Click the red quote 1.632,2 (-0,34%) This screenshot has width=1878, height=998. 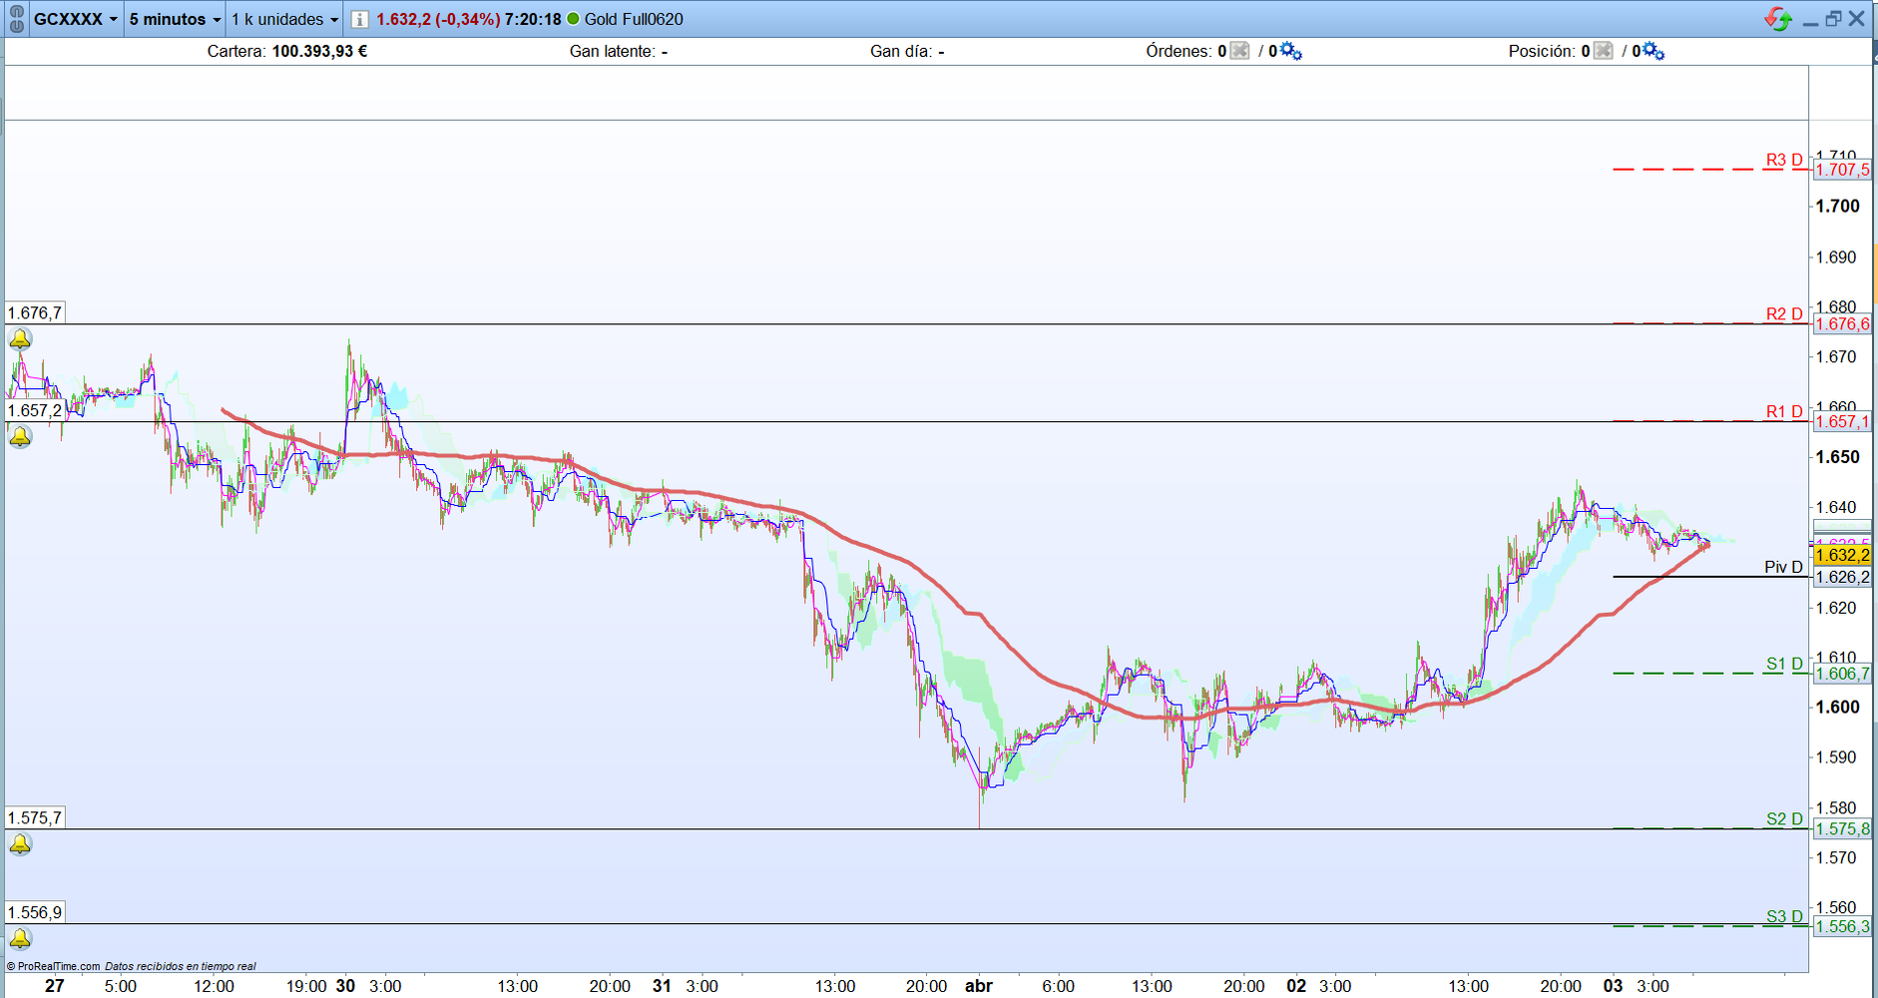click(438, 19)
